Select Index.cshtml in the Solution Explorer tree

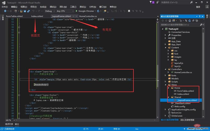(x=183, y=94)
